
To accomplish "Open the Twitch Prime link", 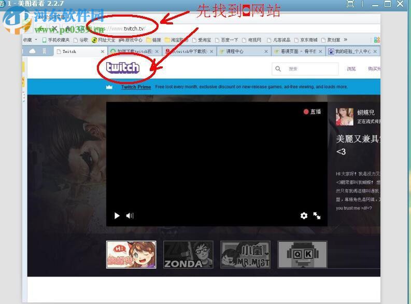I will pos(136,87).
